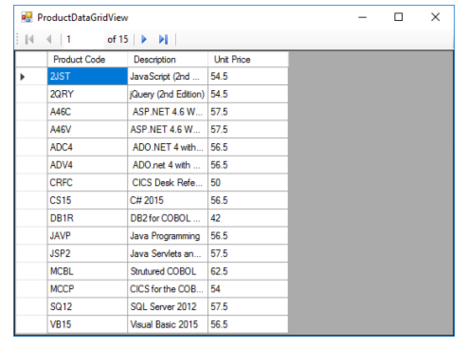The image size is (467, 346).
Task: Click the toolbar drag grip handle
Action: pos(18,40)
